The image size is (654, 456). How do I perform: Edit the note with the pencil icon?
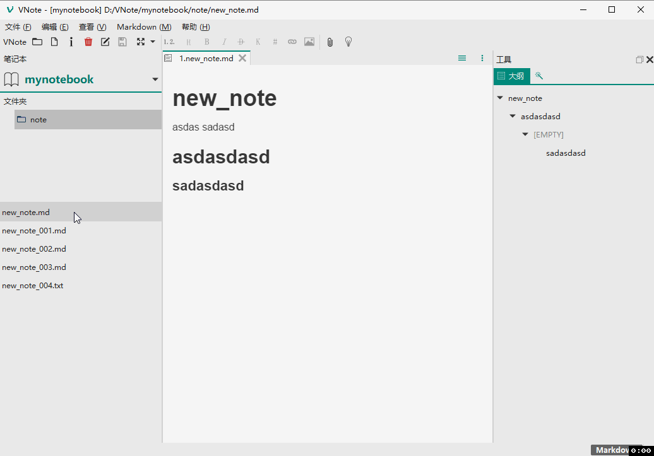point(105,42)
